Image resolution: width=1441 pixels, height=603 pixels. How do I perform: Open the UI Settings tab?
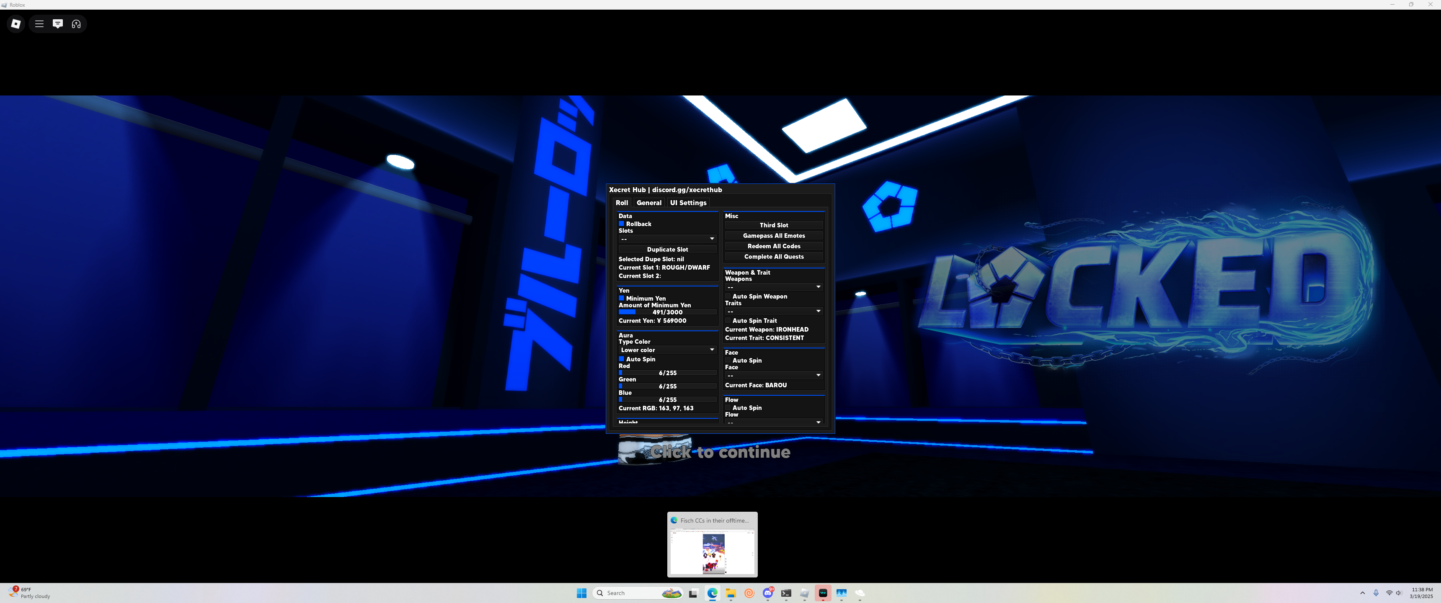click(x=688, y=203)
